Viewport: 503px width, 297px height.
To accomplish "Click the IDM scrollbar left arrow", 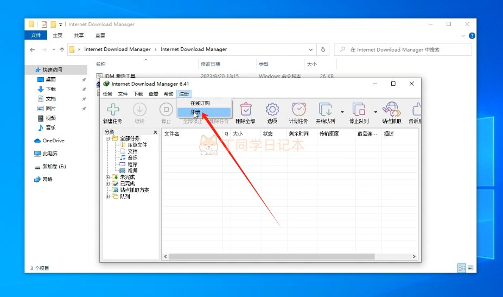I will (x=165, y=256).
